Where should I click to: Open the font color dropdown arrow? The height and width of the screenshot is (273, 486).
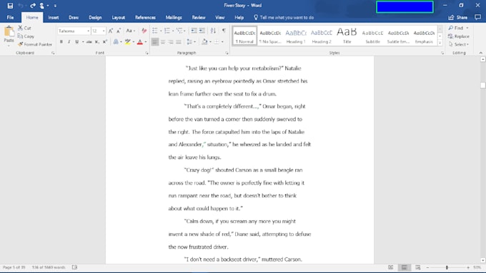[x=146, y=42]
